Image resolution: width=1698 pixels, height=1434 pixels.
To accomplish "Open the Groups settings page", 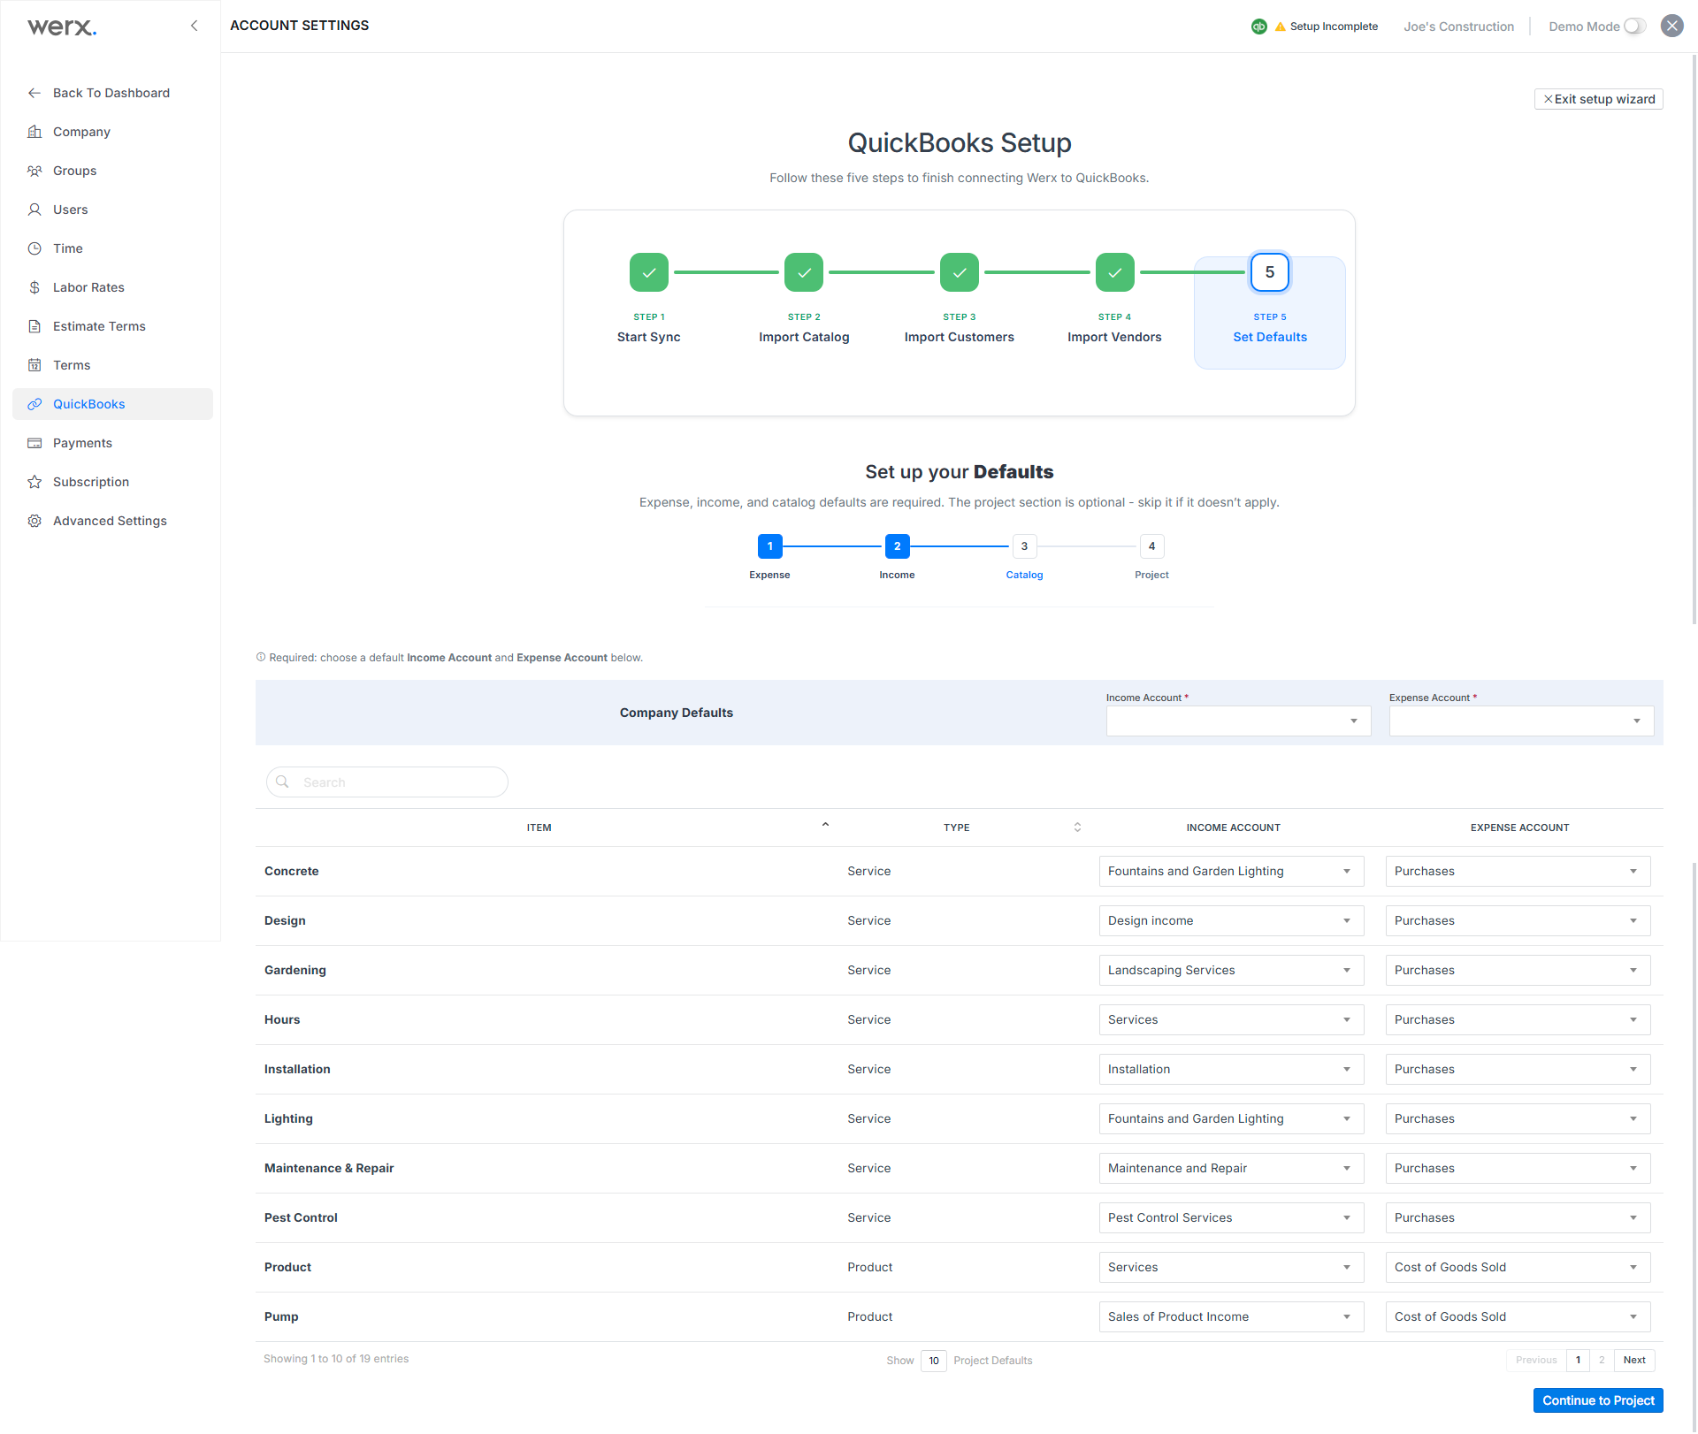I will tap(112, 171).
